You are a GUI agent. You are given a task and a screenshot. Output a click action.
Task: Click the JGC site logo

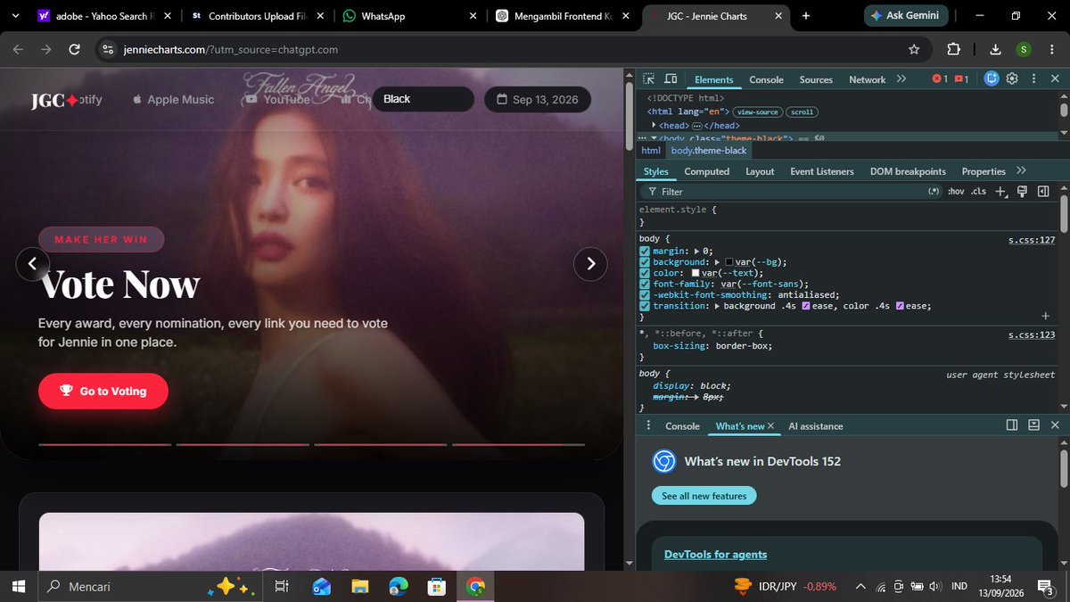(x=54, y=100)
